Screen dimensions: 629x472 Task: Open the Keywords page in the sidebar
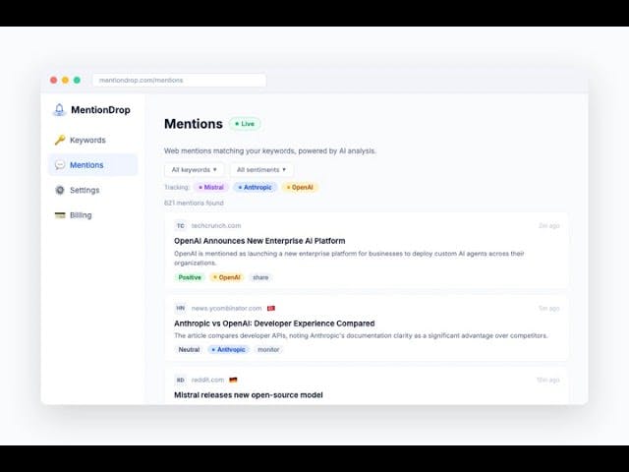pos(92,140)
